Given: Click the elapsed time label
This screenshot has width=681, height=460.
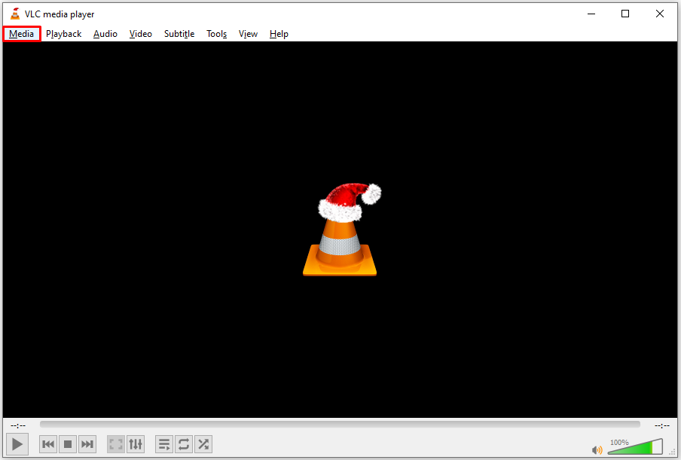Looking at the screenshot, I should click(18, 425).
